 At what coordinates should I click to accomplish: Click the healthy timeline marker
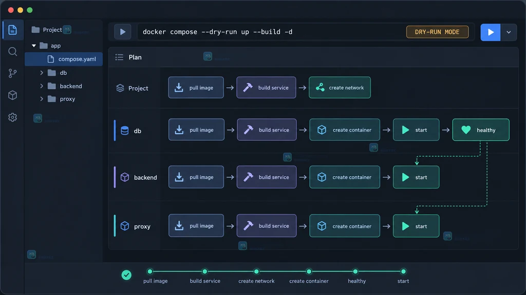tap(355, 271)
